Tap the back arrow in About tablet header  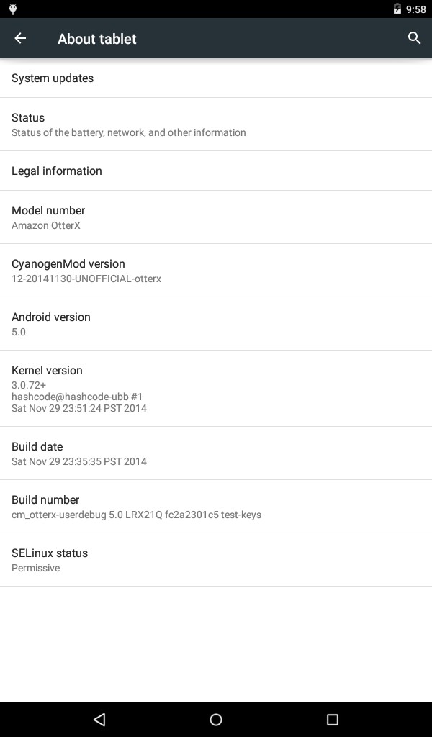[x=20, y=38]
